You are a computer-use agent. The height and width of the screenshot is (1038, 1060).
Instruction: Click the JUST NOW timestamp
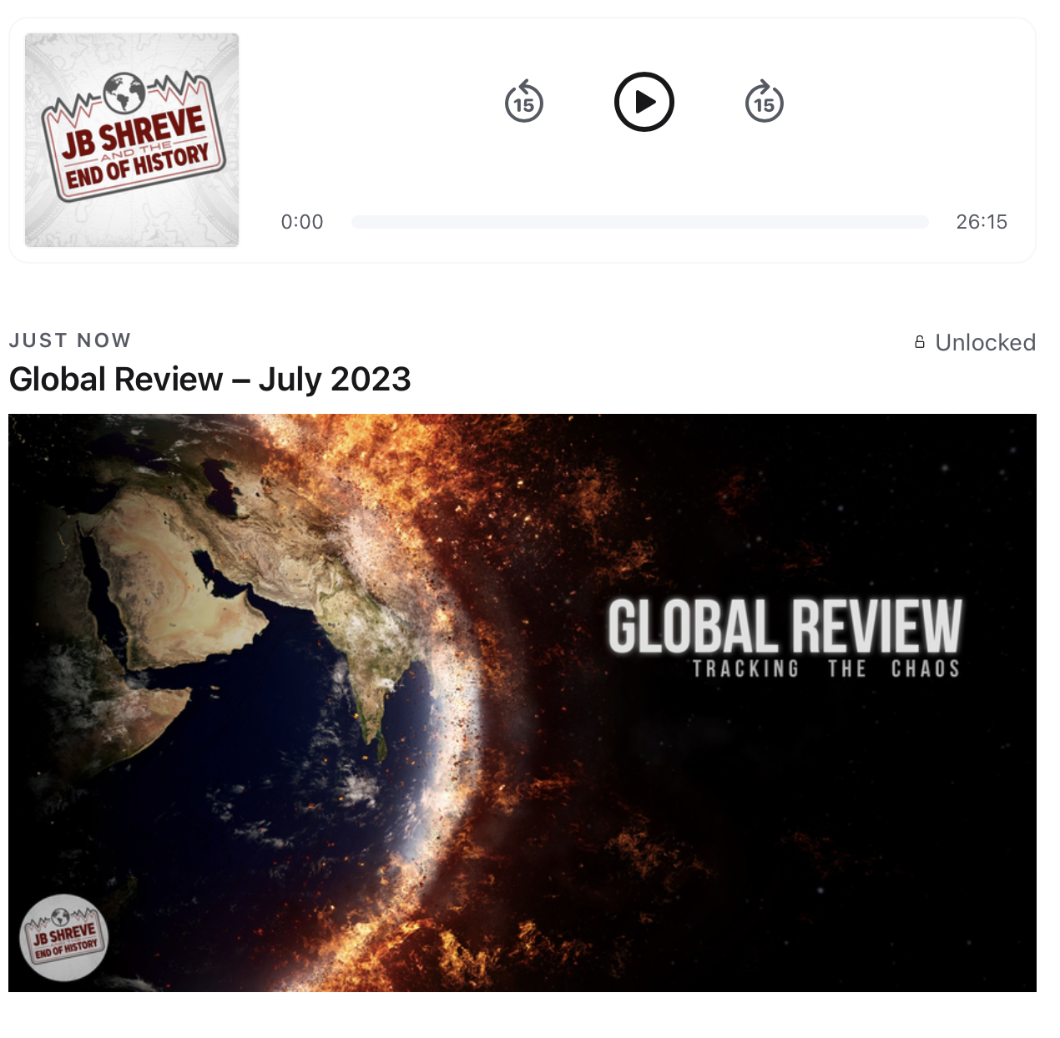[x=70, y=340]
